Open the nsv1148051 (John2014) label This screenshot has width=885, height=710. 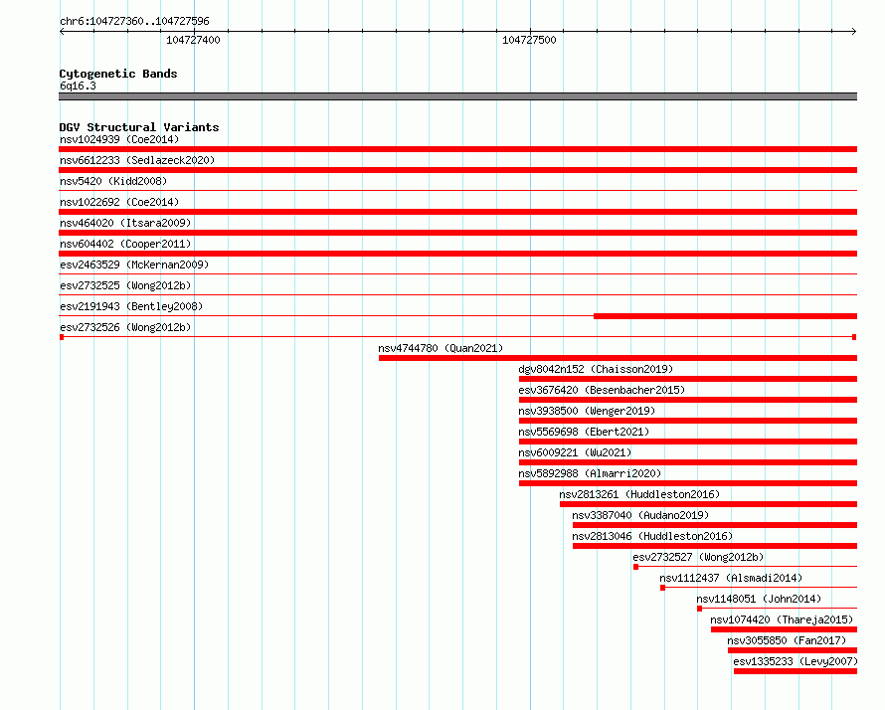click(759, 599)
